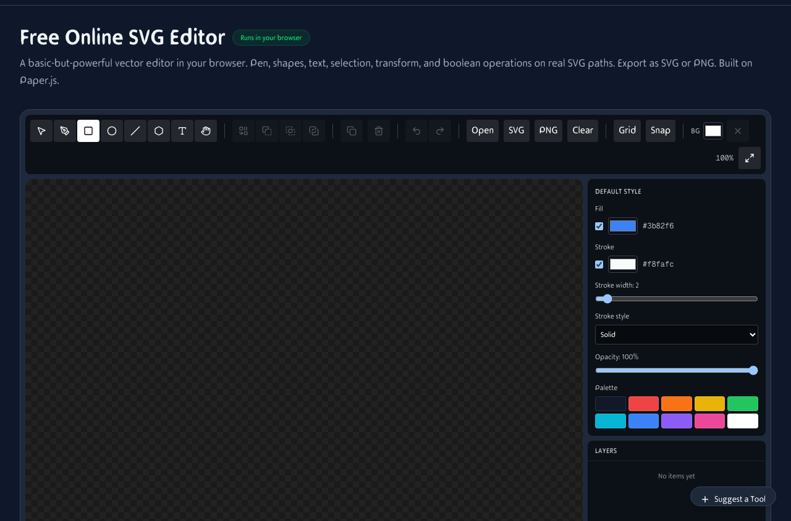Click the stroke hex value #f8fafc
The width and height of the screenshot is (791, 521).
click(658, 264)
